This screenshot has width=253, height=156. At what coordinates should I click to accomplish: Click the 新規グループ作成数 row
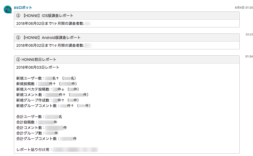tap(48, 100)
